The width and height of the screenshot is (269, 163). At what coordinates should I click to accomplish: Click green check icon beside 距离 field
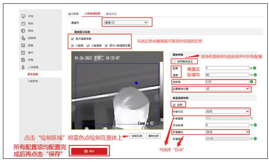pyautogui.click(x=254, y=68)
